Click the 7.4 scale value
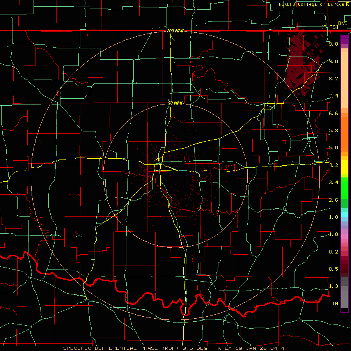 pyautogui.click(x=333, y=96)
